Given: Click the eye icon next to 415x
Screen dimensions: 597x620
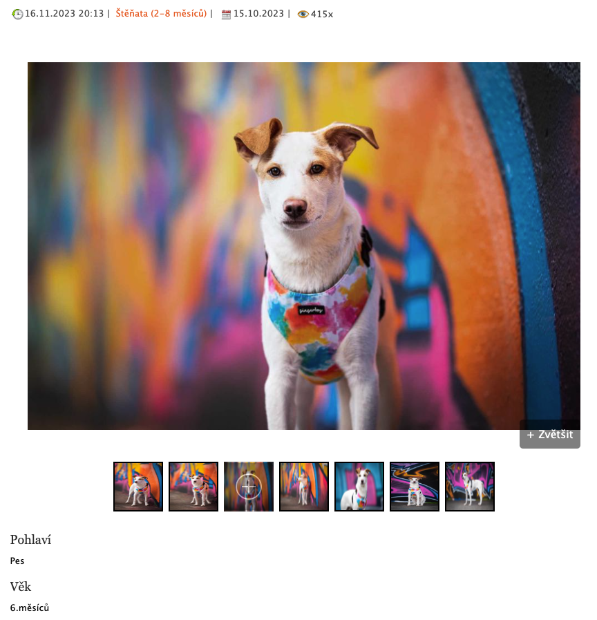Looking at the screenshot, I should click(x=303, y=15).
